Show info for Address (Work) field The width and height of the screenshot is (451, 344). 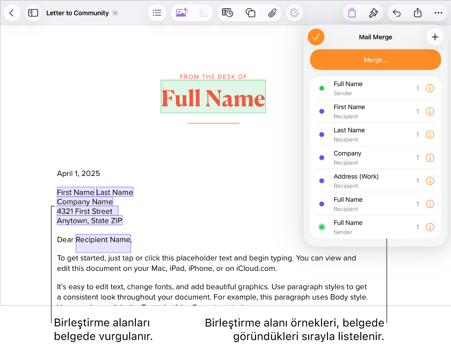click(430, 181)
